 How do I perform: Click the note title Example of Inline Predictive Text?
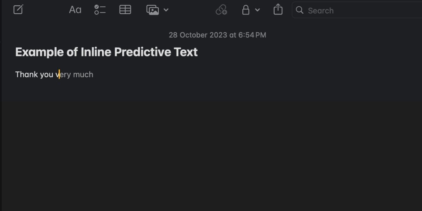coord(106,52)
